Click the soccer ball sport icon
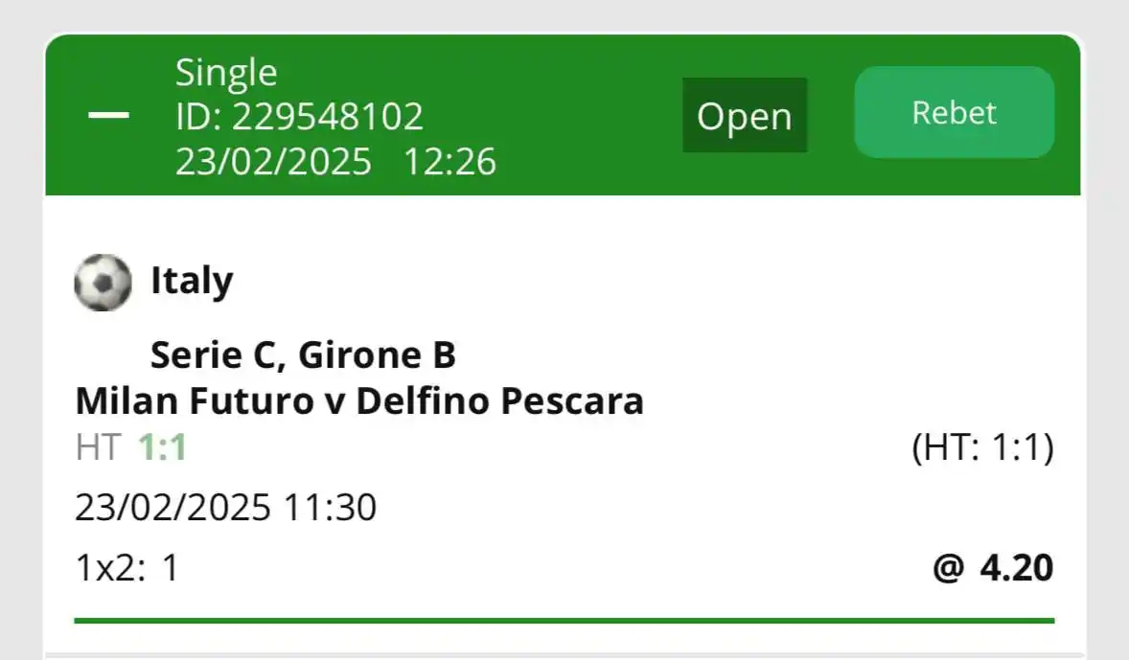 [x=103, y=282]
